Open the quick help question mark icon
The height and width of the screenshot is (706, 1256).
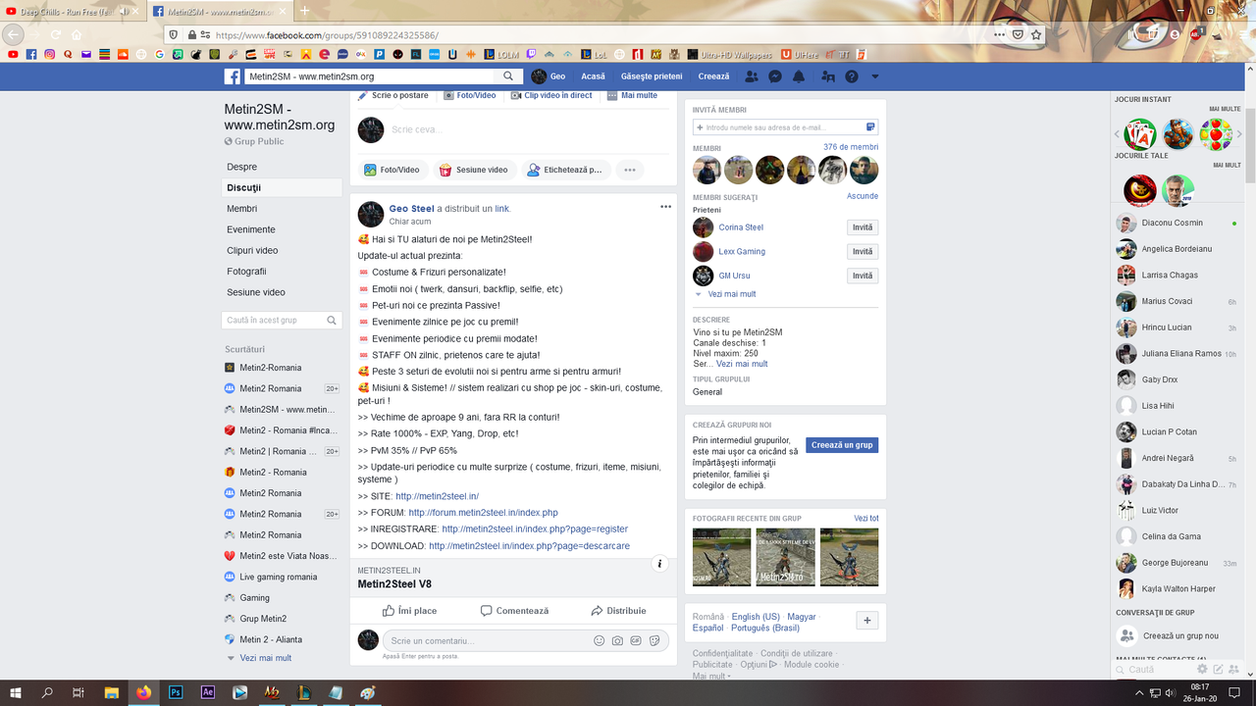point(852,76)
